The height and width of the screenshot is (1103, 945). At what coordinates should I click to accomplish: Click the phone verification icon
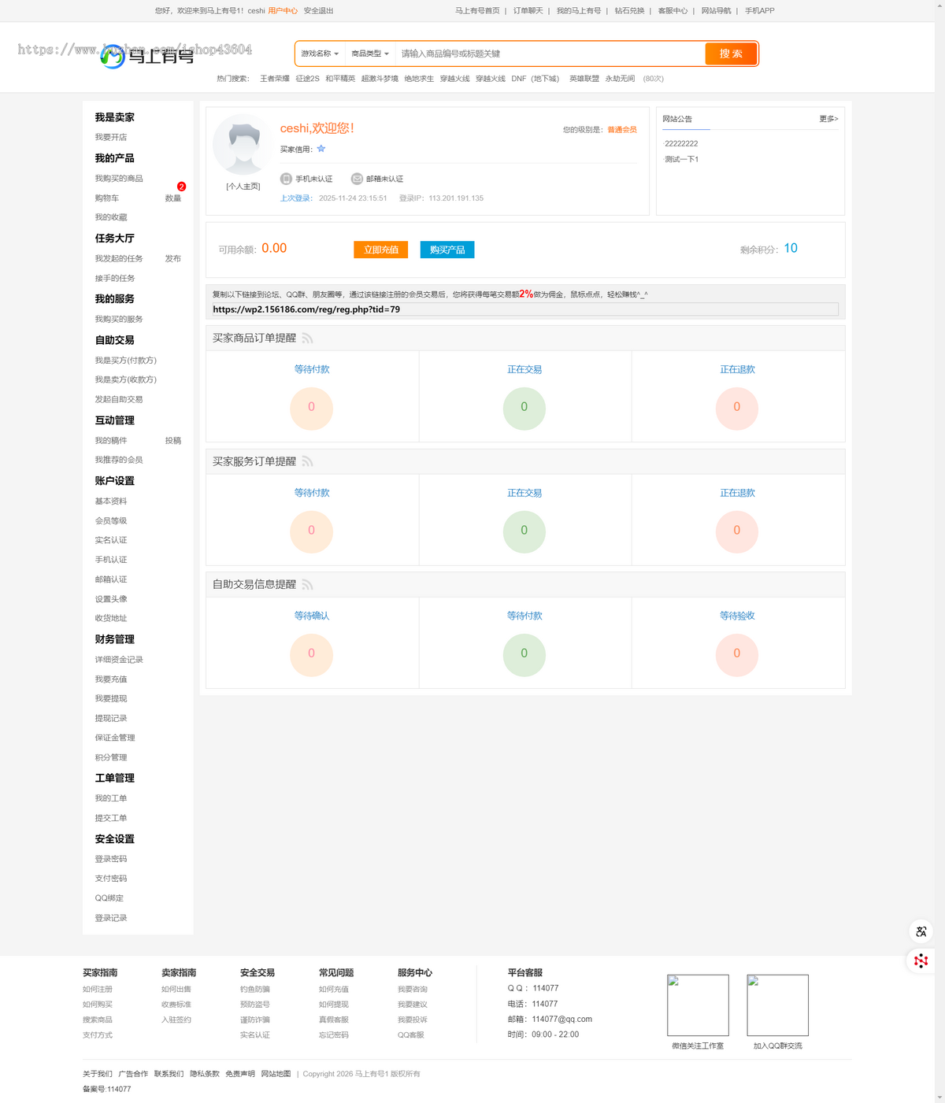point(286,179)
